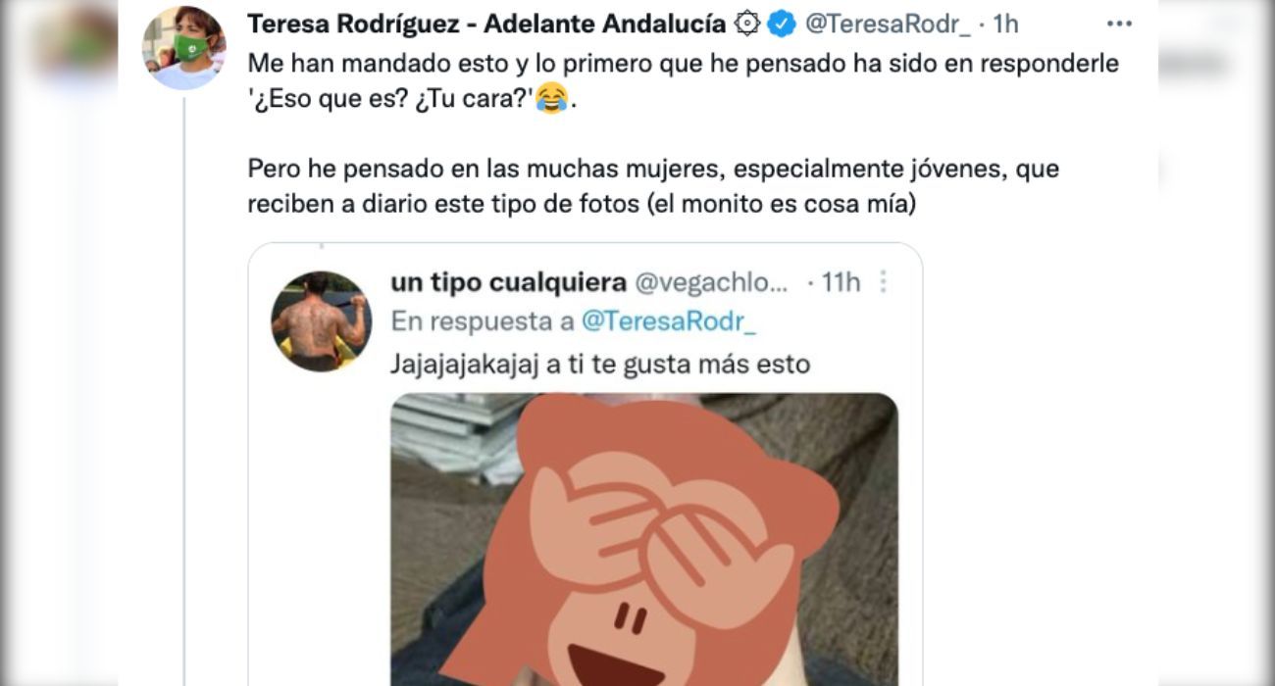This screenshot has width=1275, height=686.
Task: Open the quoted tweet's vertical dots menu
Action: [883, 283]
